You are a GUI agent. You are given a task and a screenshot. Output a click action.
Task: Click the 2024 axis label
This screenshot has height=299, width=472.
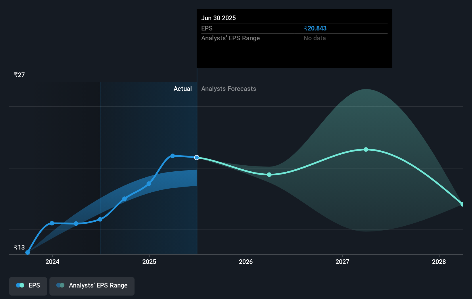[x=52, y=262]
